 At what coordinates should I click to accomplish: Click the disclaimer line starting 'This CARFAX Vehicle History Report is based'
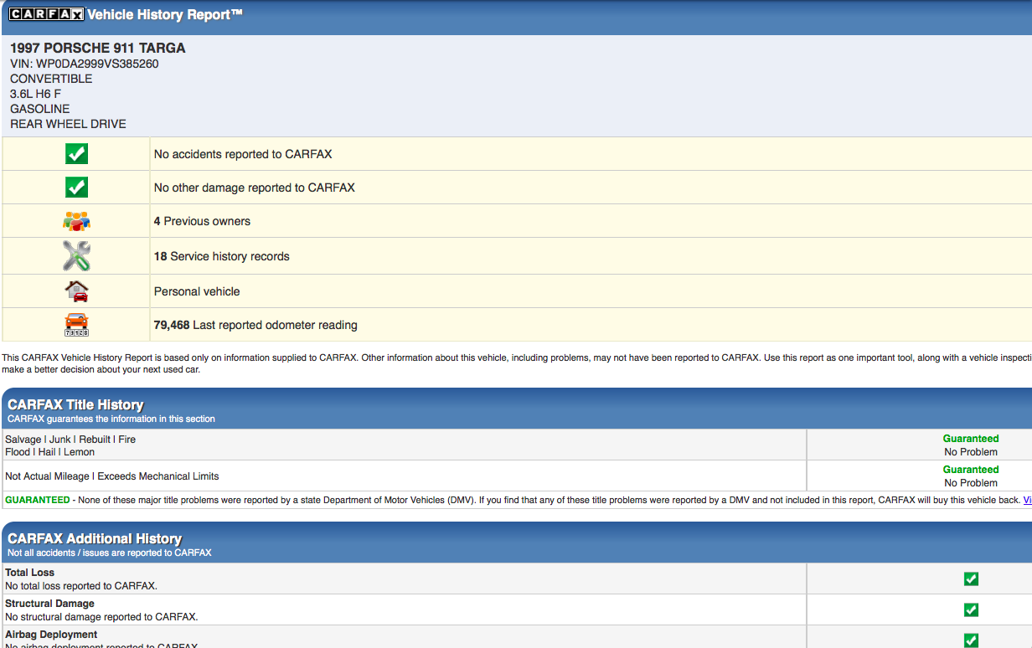(x=517, y=357)
